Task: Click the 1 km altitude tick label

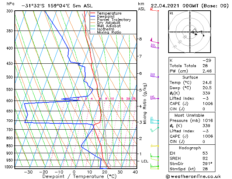Action: tap(141, 154)
